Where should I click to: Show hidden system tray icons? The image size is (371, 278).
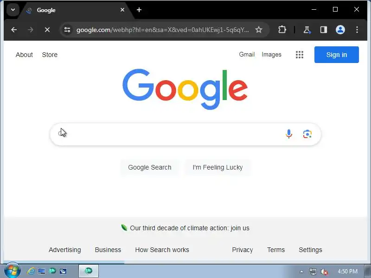tap(301, 272)
